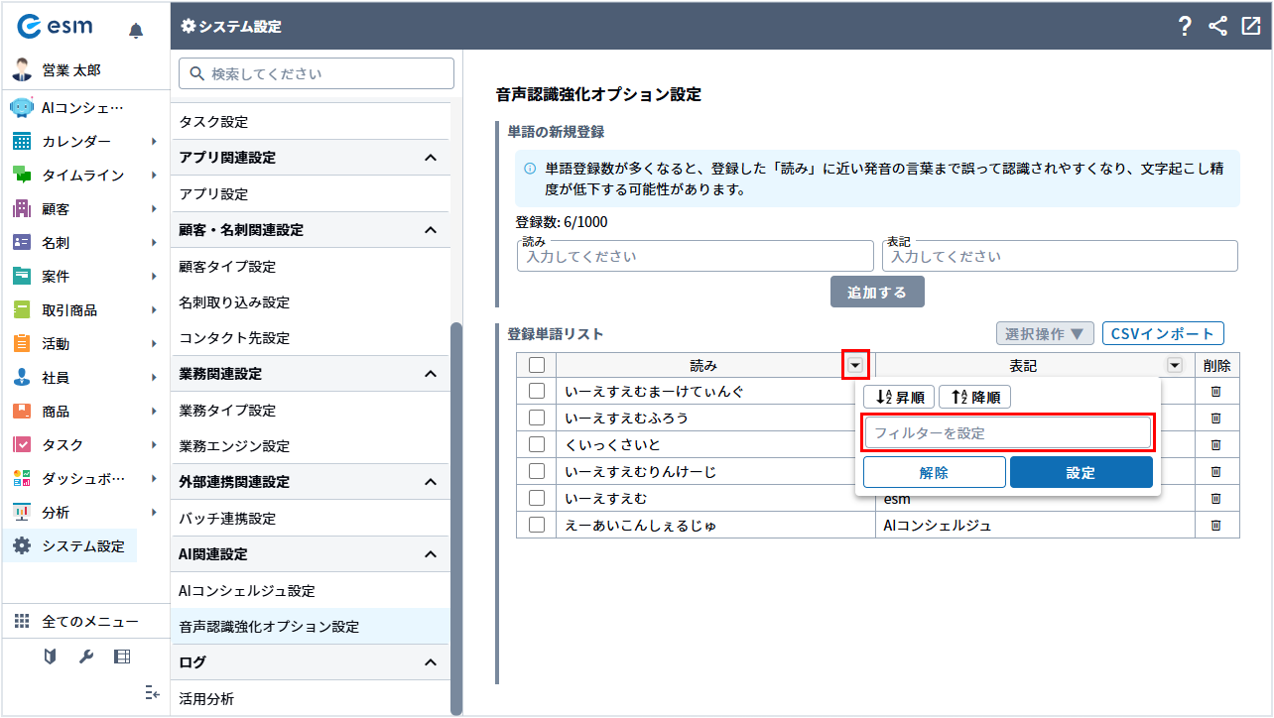Click the notification bell icon

click(x=136, y=31)
